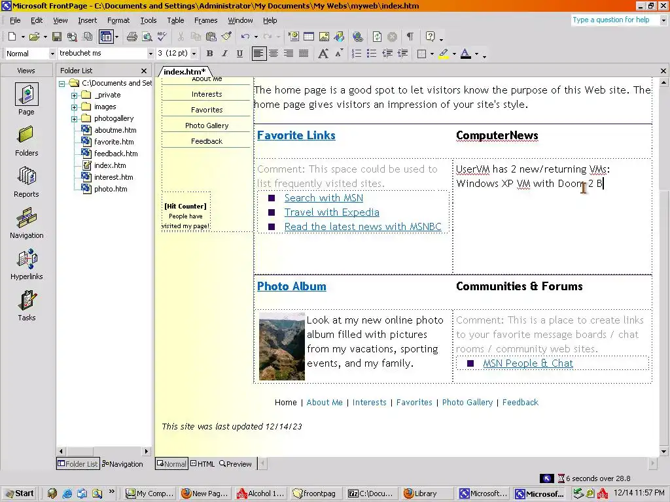
Task: Expand the photogallery folder node
Action: point(75,119)
